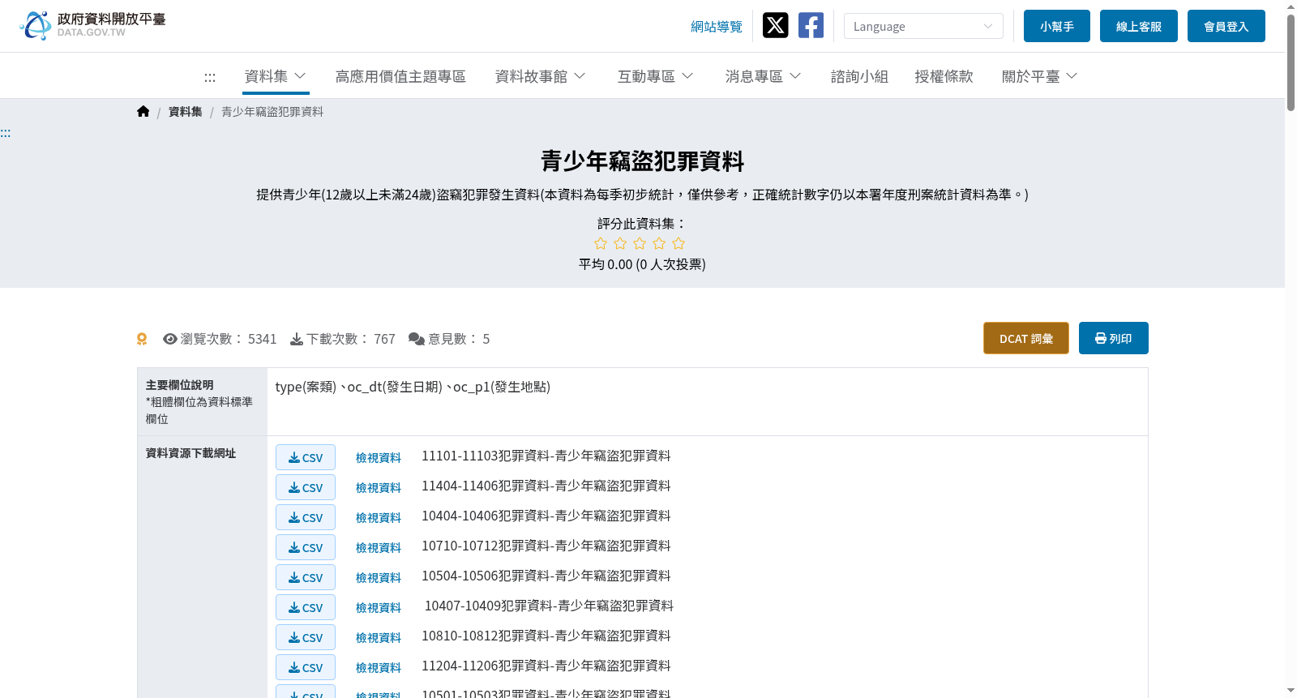This screenshot has height=698, width=1297.
Task: Open 檢視資料 for 11404-11406 data
Action: point(379,488)
